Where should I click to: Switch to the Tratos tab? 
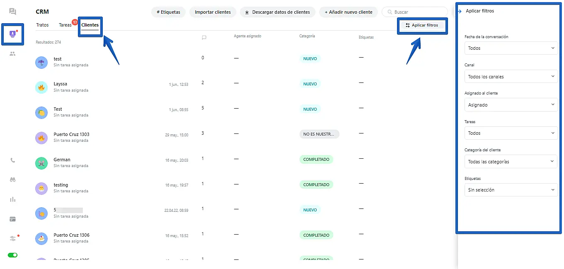tap(42, 25)
